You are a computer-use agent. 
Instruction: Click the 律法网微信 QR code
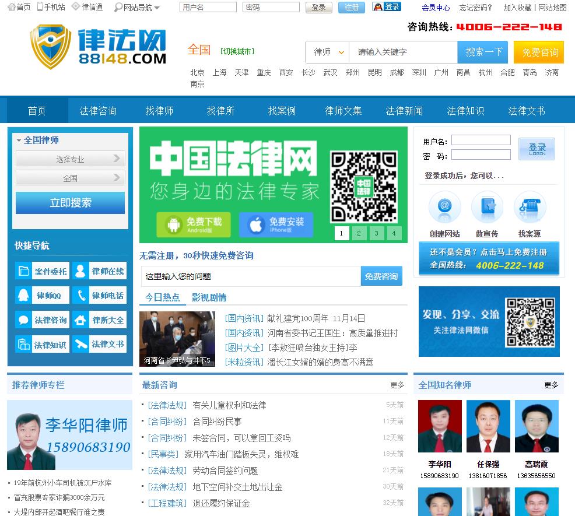click(530, 322)
